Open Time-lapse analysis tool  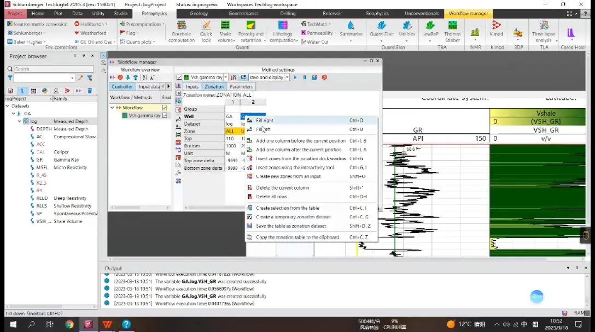click(x=544, y=32)
